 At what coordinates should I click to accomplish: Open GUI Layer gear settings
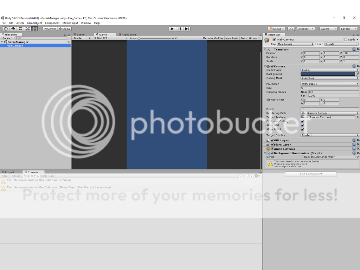(x=358, y=140)
